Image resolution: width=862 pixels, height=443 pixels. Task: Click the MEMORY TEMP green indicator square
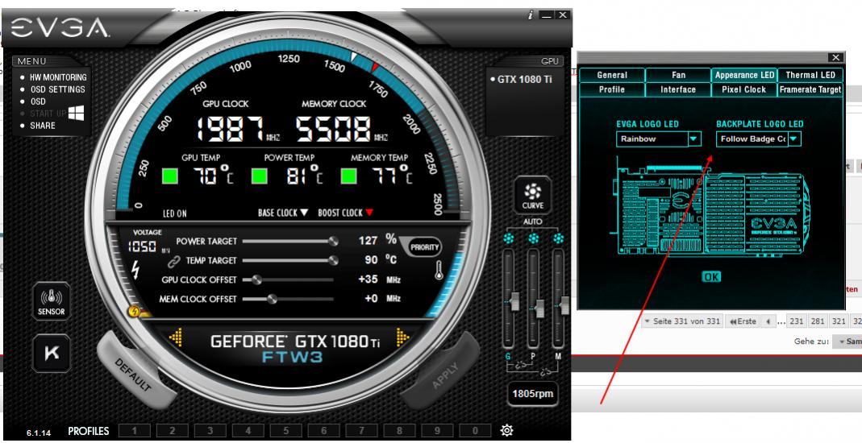point(349,176)
